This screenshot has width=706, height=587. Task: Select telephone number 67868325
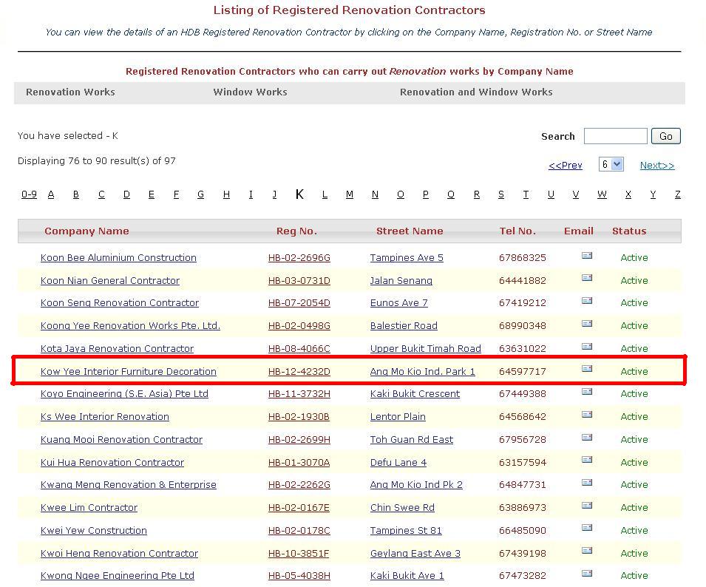[523, 258]
